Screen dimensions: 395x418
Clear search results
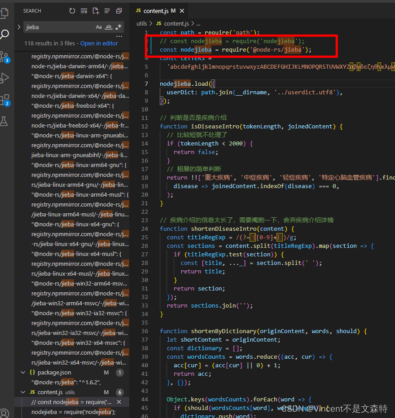[x=84, y=11]
